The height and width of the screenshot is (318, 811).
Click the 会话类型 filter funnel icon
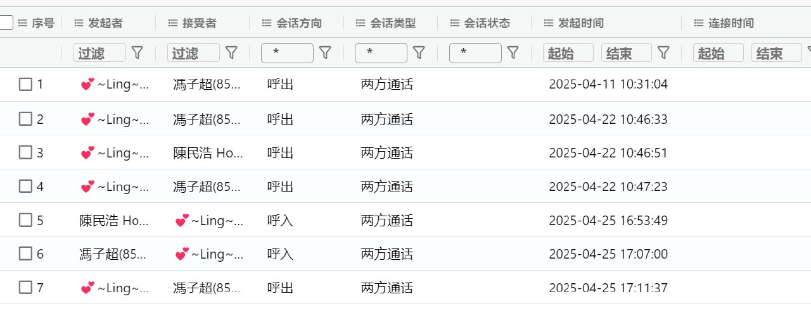point(419,53)
